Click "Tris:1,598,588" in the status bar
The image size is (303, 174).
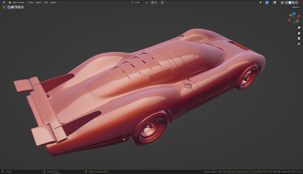[274, 172]
